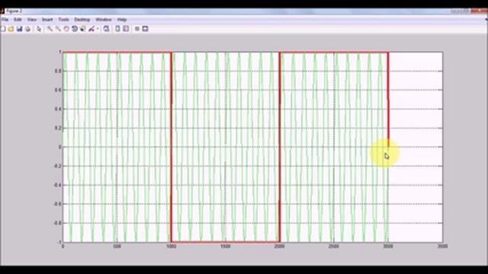Click the Open File folder icon
Screen dimensions: 488x274
click(x=11, y=29)
